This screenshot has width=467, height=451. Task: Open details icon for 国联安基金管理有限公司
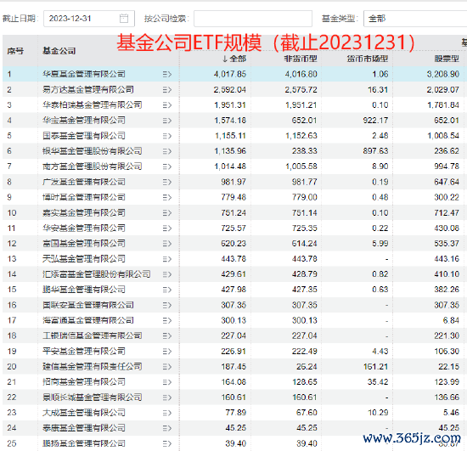(167, 305)
